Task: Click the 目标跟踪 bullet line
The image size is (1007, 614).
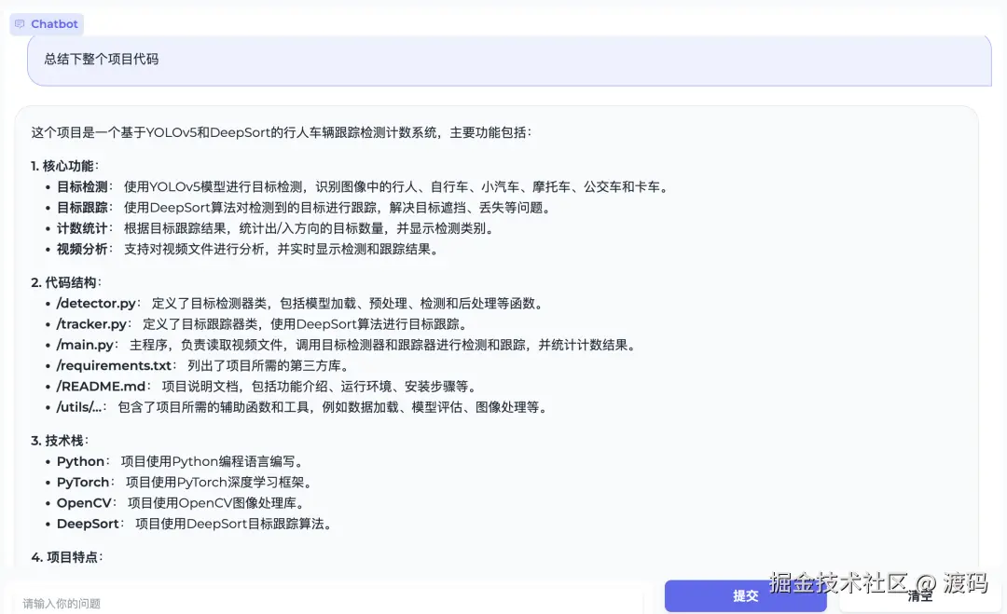Action: coord(304,208)
